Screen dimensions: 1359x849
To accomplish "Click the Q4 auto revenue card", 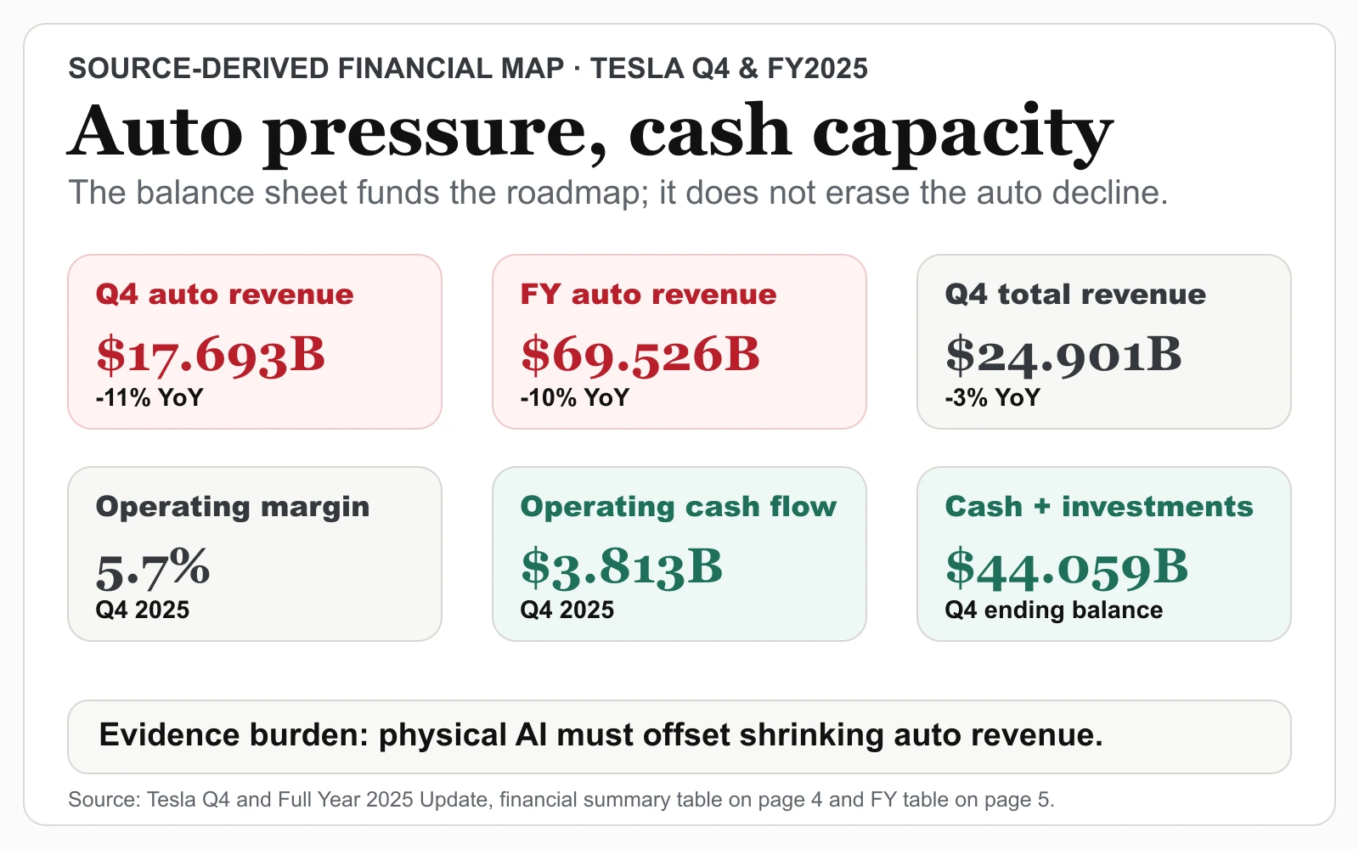I will point(255,341).
